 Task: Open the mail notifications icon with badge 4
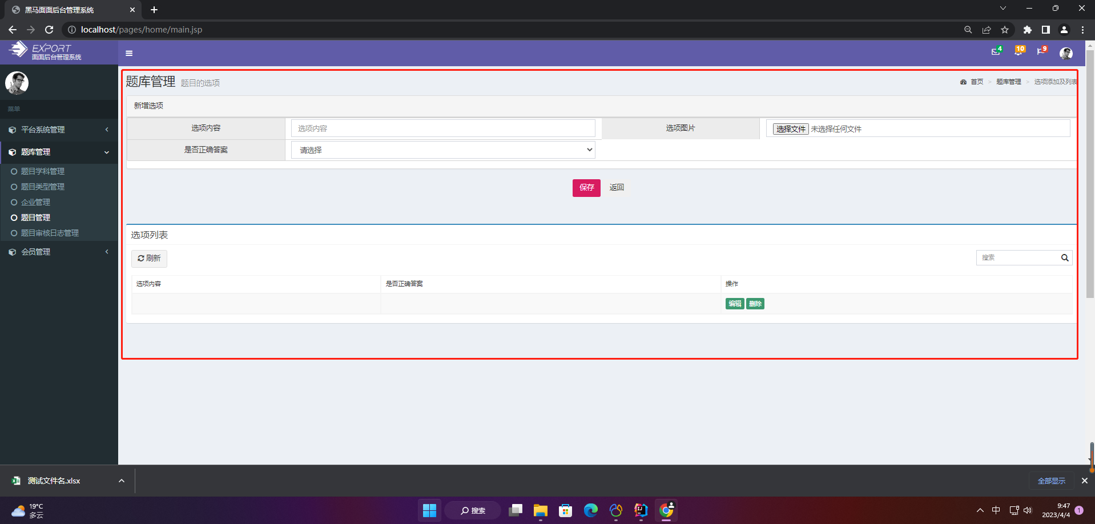click(996, 51)
